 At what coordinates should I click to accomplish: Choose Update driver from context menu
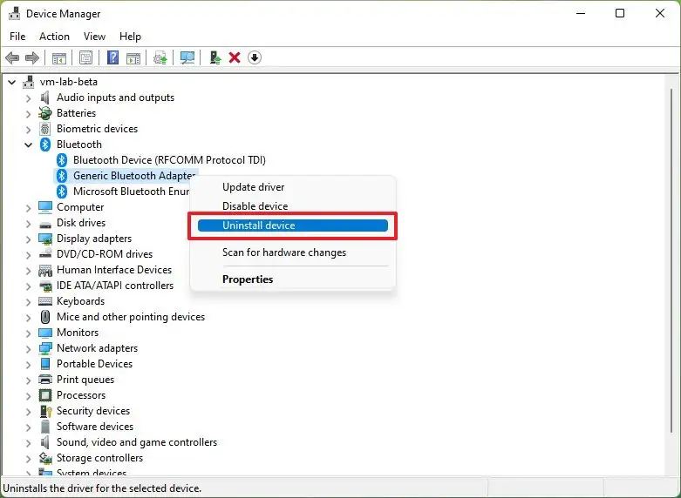(x=293, y=187)
